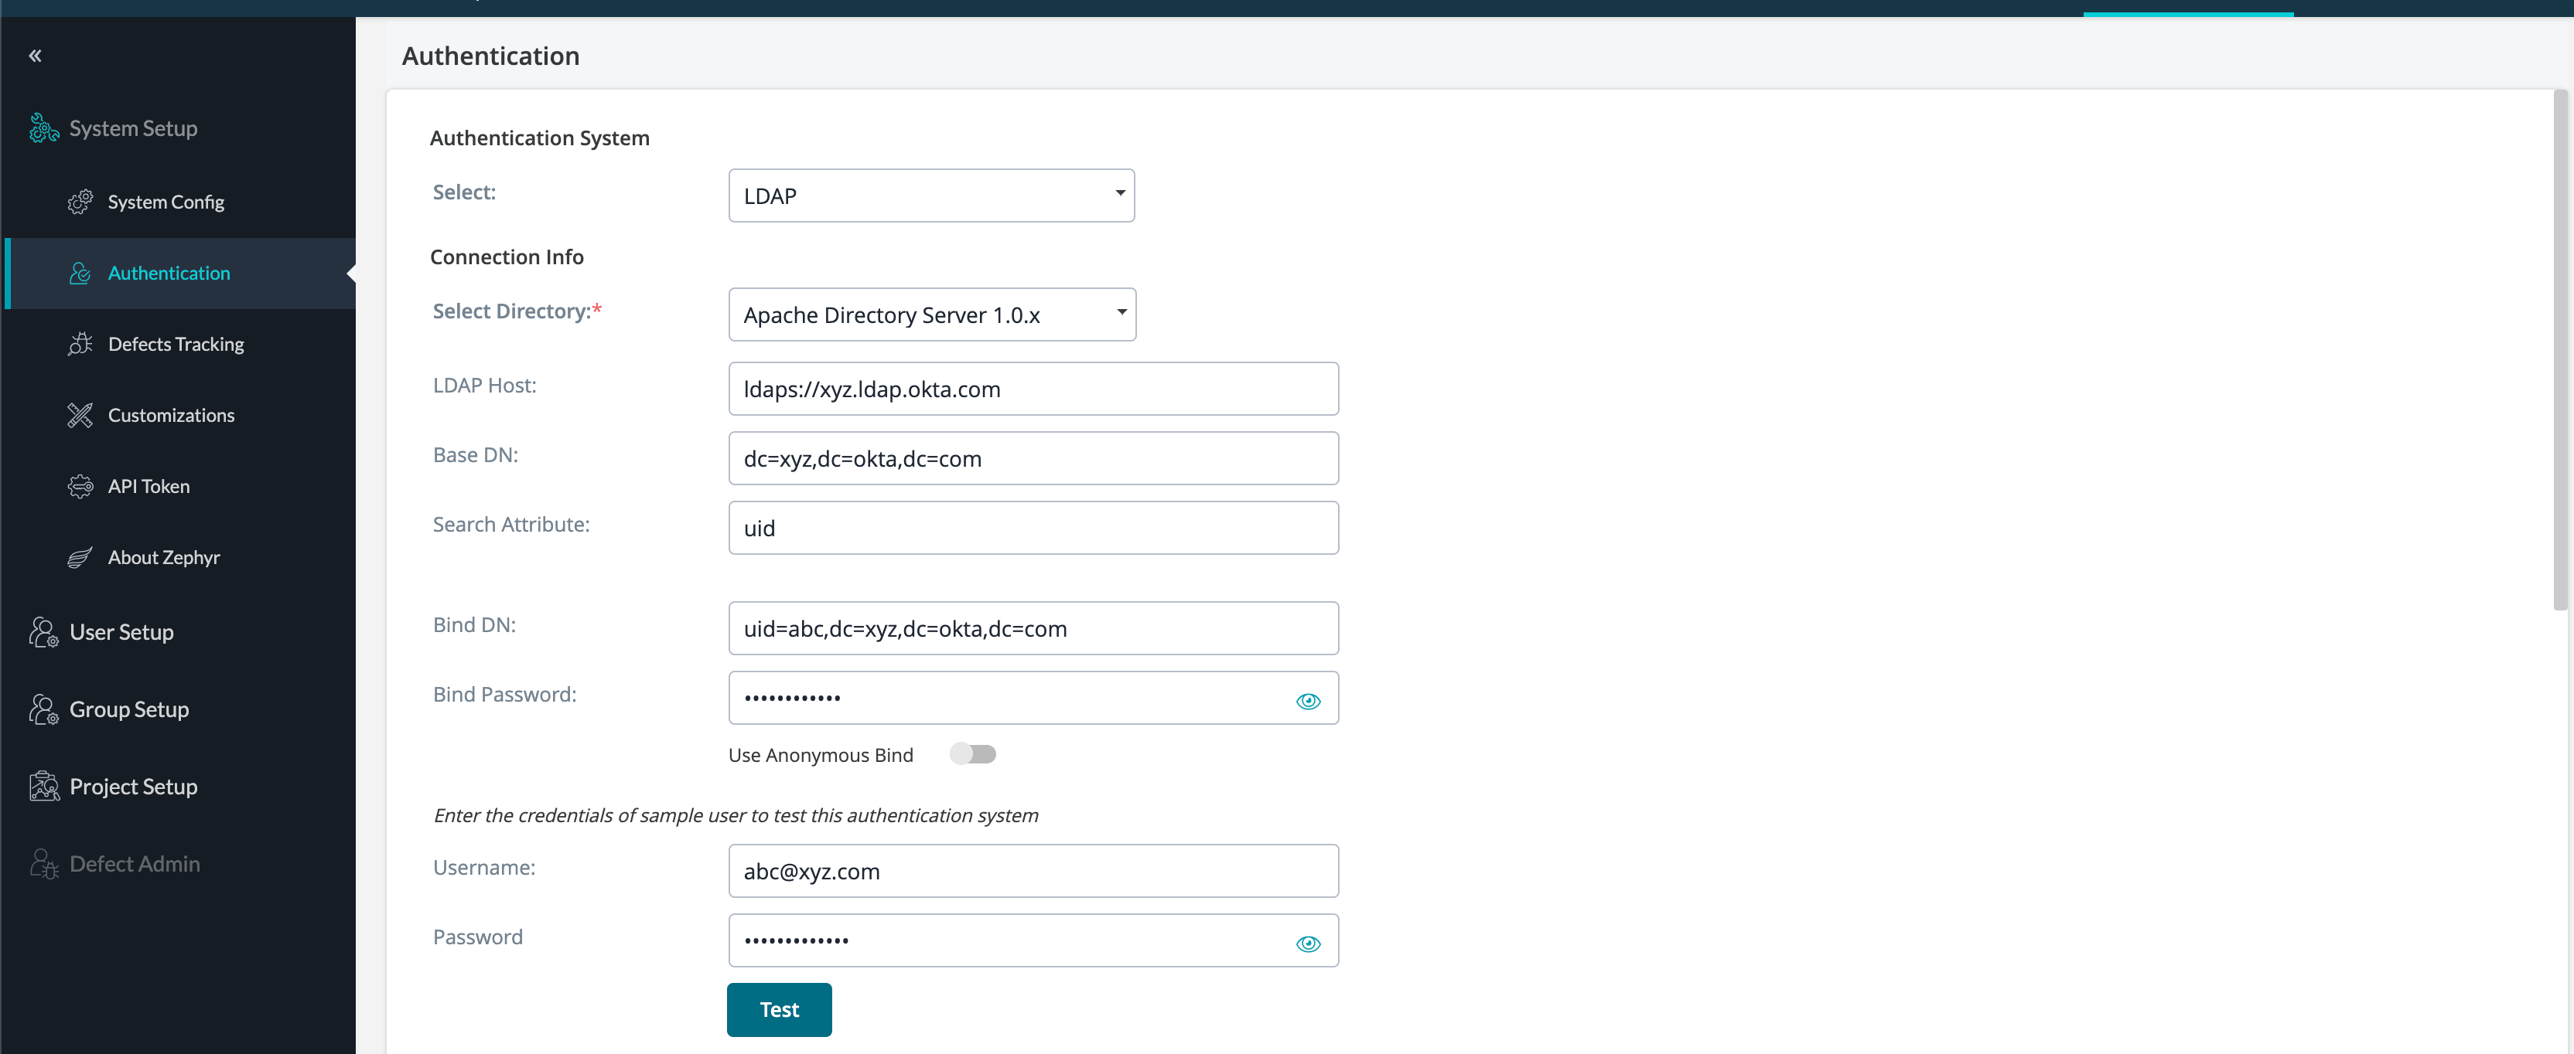Image resolution: width=2574 pixels, height=1054 pixels.
Task: Click into the LDAP Host field
Action: tap(1033, 389)
